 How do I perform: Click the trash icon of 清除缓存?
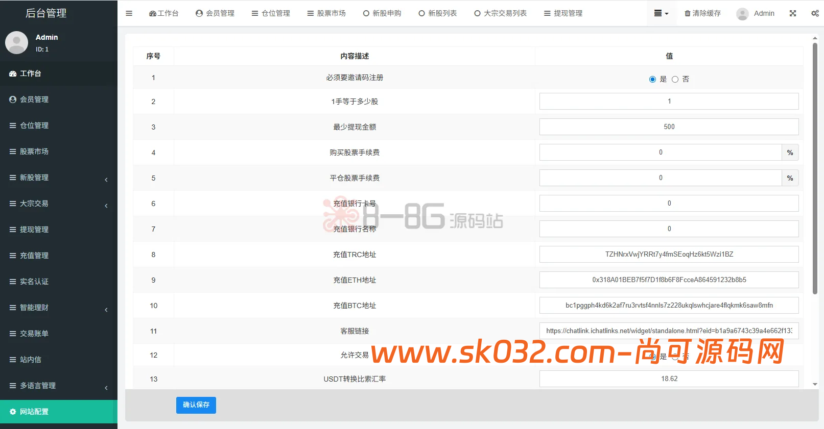[688, 13]
